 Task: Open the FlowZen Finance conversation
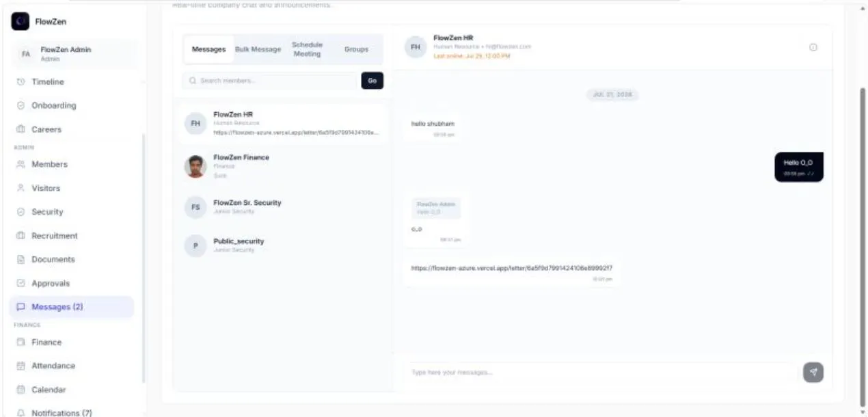284,166
